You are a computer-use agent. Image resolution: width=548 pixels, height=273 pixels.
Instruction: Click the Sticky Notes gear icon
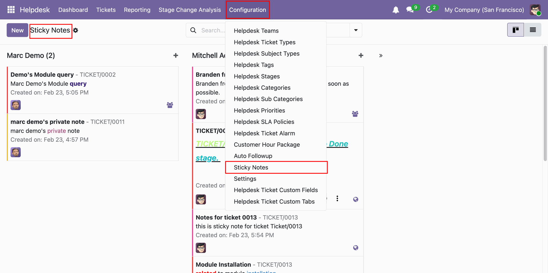pyautogui.click(x=76, y=30)
